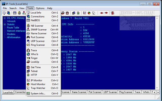Choose Local Info from the Tools menu
Image resolution: width=162 pixels, height=101 pixels.
click(43, 13)
